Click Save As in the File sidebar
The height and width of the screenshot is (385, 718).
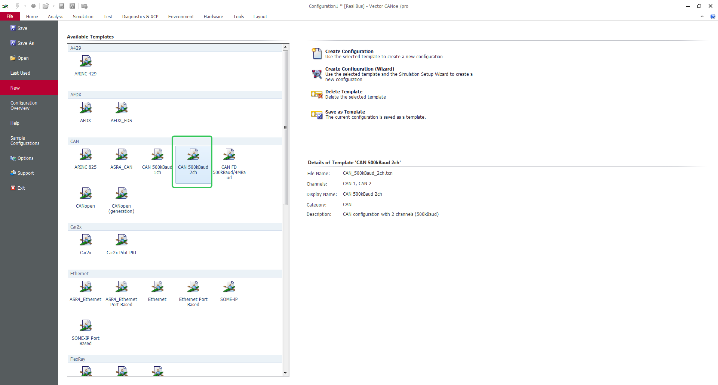[x=29, y=43]
